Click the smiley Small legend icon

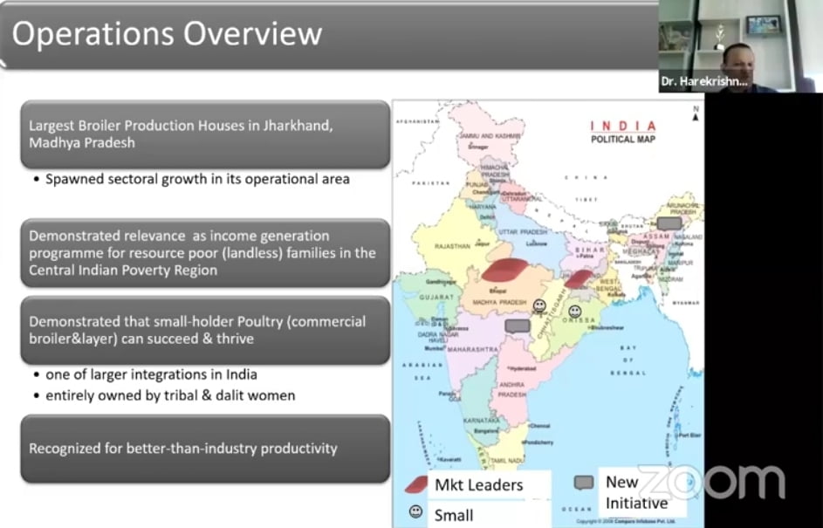pyautogui.click(x=415, y=511)
